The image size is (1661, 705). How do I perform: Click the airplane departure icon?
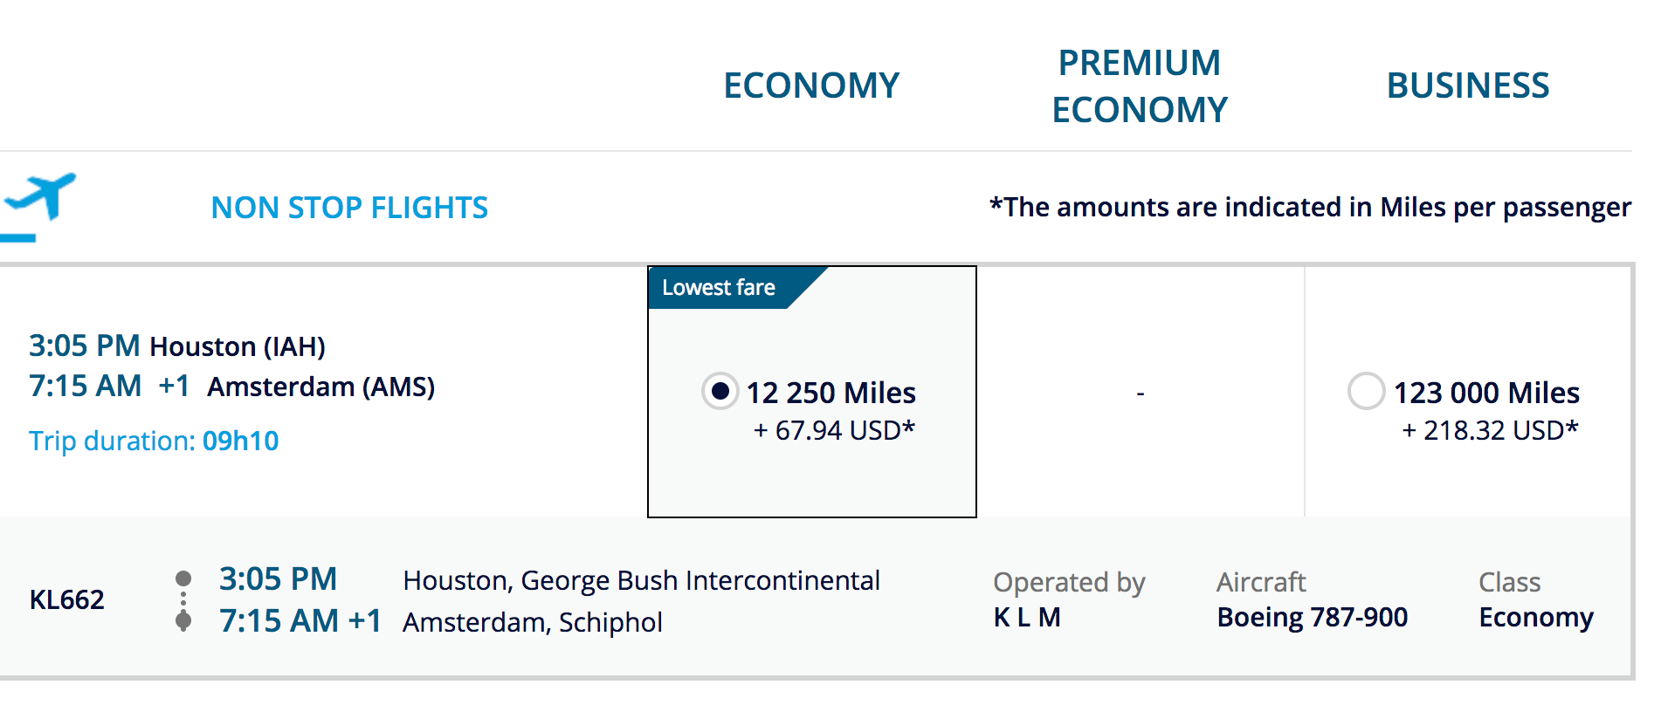click(x=38, y=207)
